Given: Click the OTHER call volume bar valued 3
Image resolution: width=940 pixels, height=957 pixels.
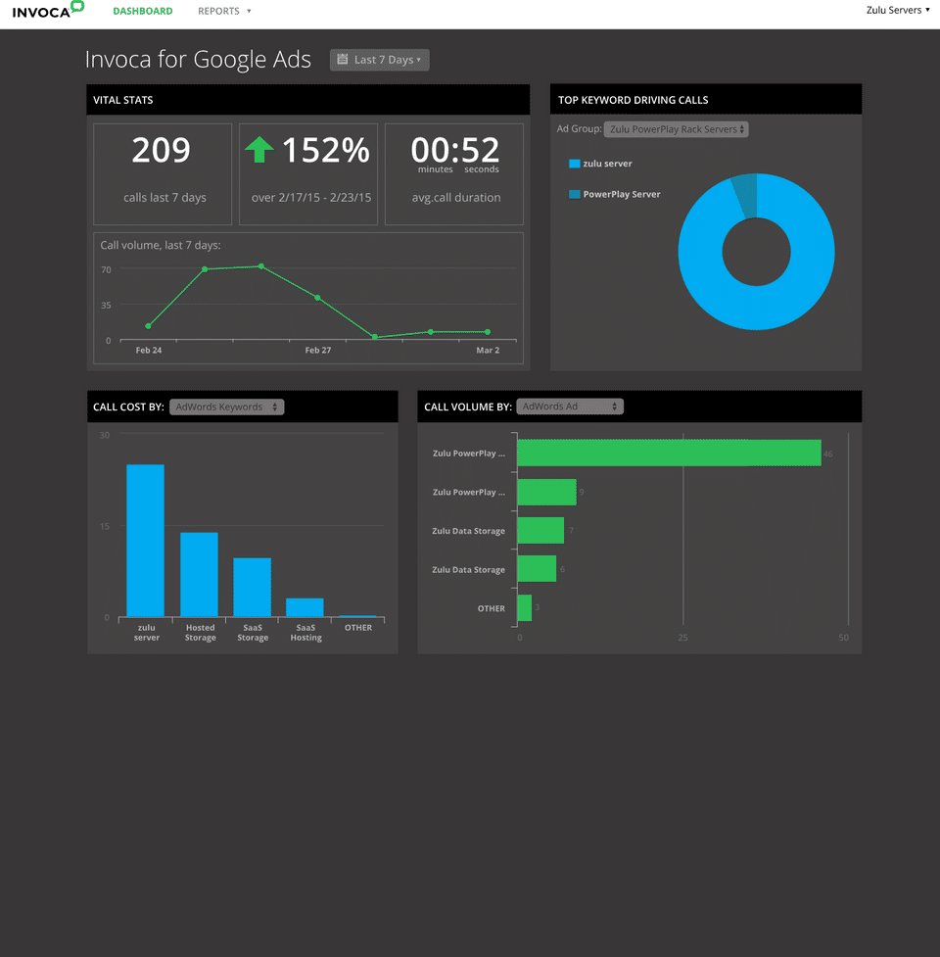Looking at the screenshot, I should 525,608.
